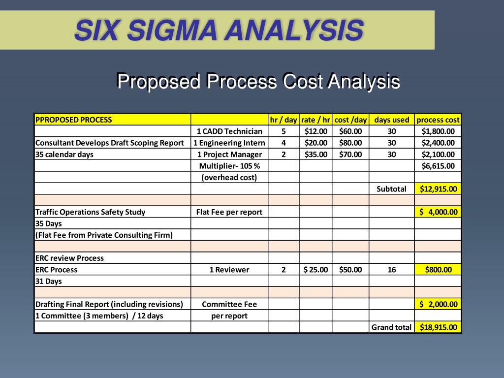Select the 'process cost' column header
The width and height of the screenshot is (504, 378).
[438, 120]
